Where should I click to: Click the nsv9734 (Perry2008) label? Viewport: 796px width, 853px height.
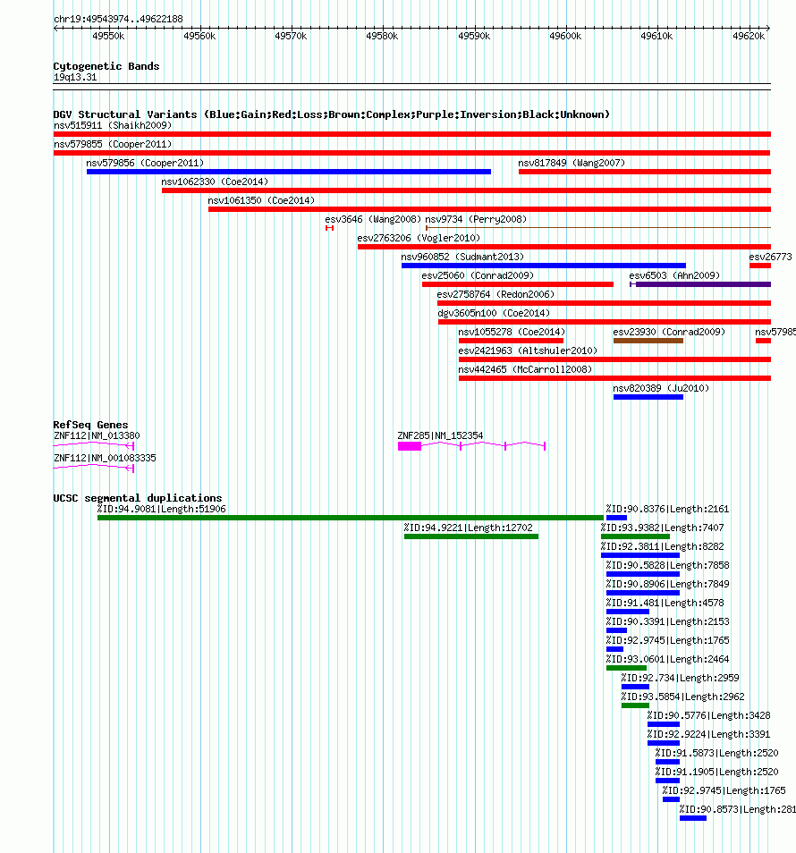click(x=476, y=219)
